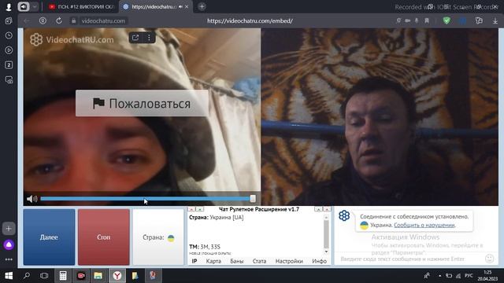This screenshot has height=283, width=504.
Task: Click the sound indicator speaker button in tab bar
Action: point(24,7)
